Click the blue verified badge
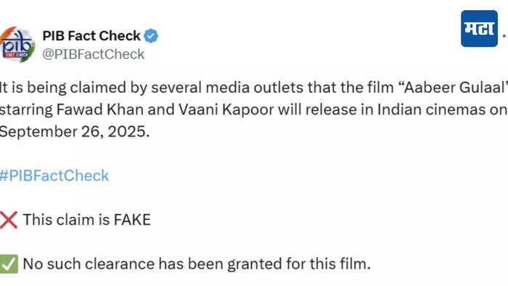The width and height of the screenshot is (508, 286). point(151,36)
